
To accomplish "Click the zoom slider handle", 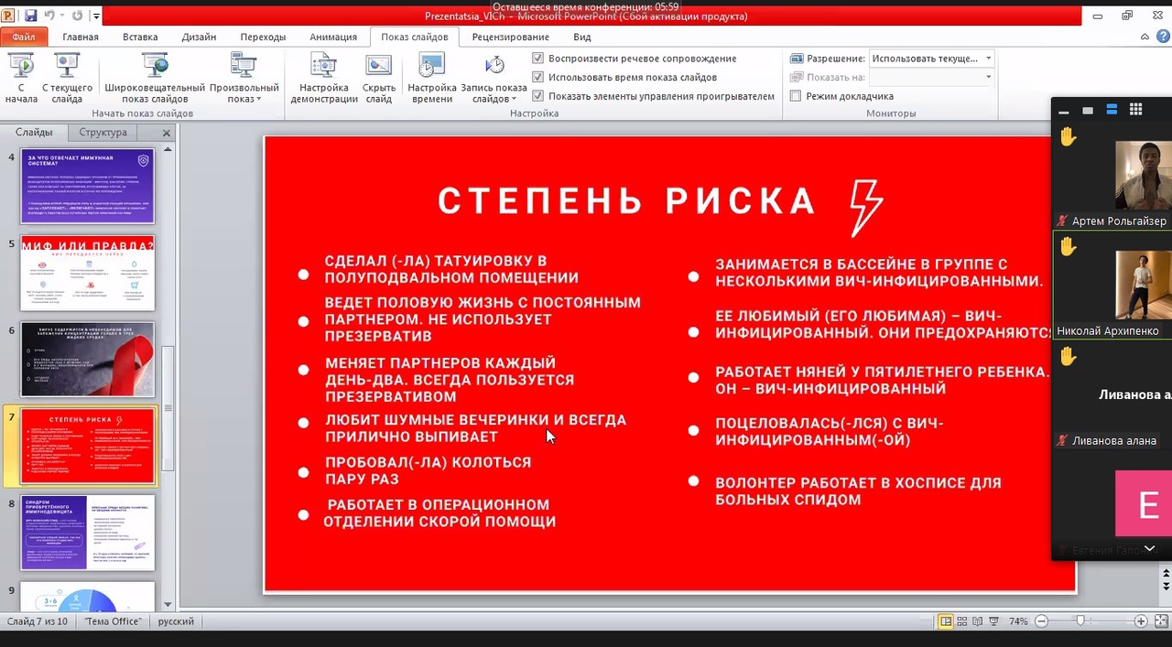I will pyautogui.click(x=1081, y=621).
